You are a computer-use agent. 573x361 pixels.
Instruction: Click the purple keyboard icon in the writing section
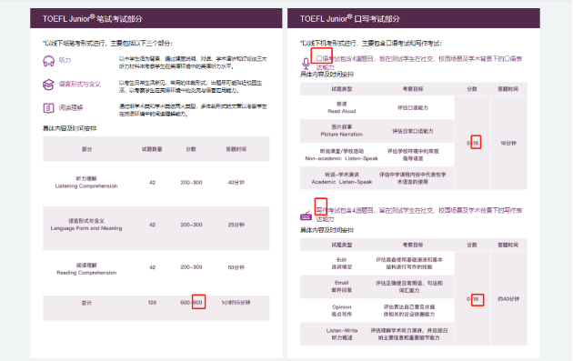click(306, 216)
